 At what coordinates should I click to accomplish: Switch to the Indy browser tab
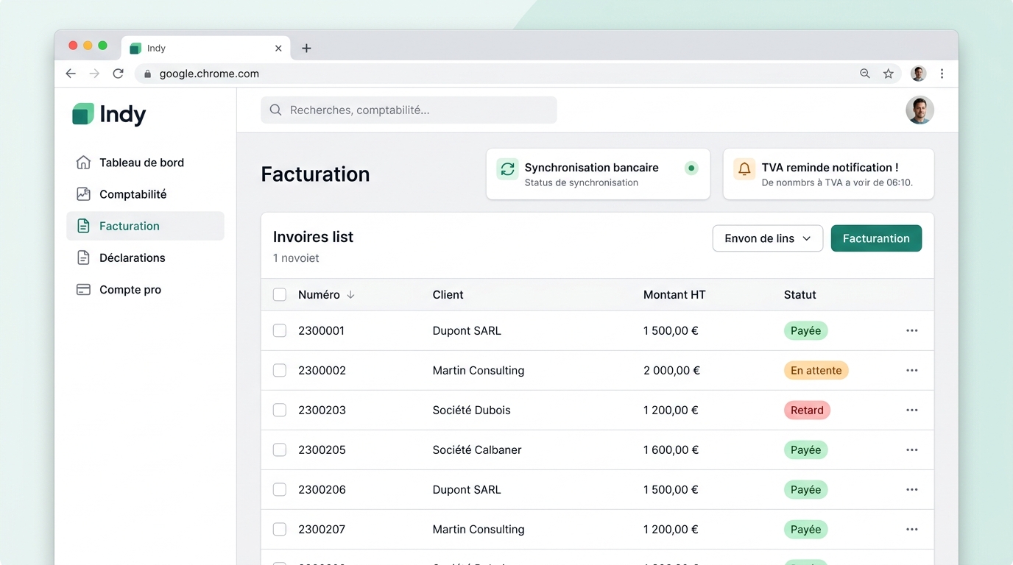point(206,49)
